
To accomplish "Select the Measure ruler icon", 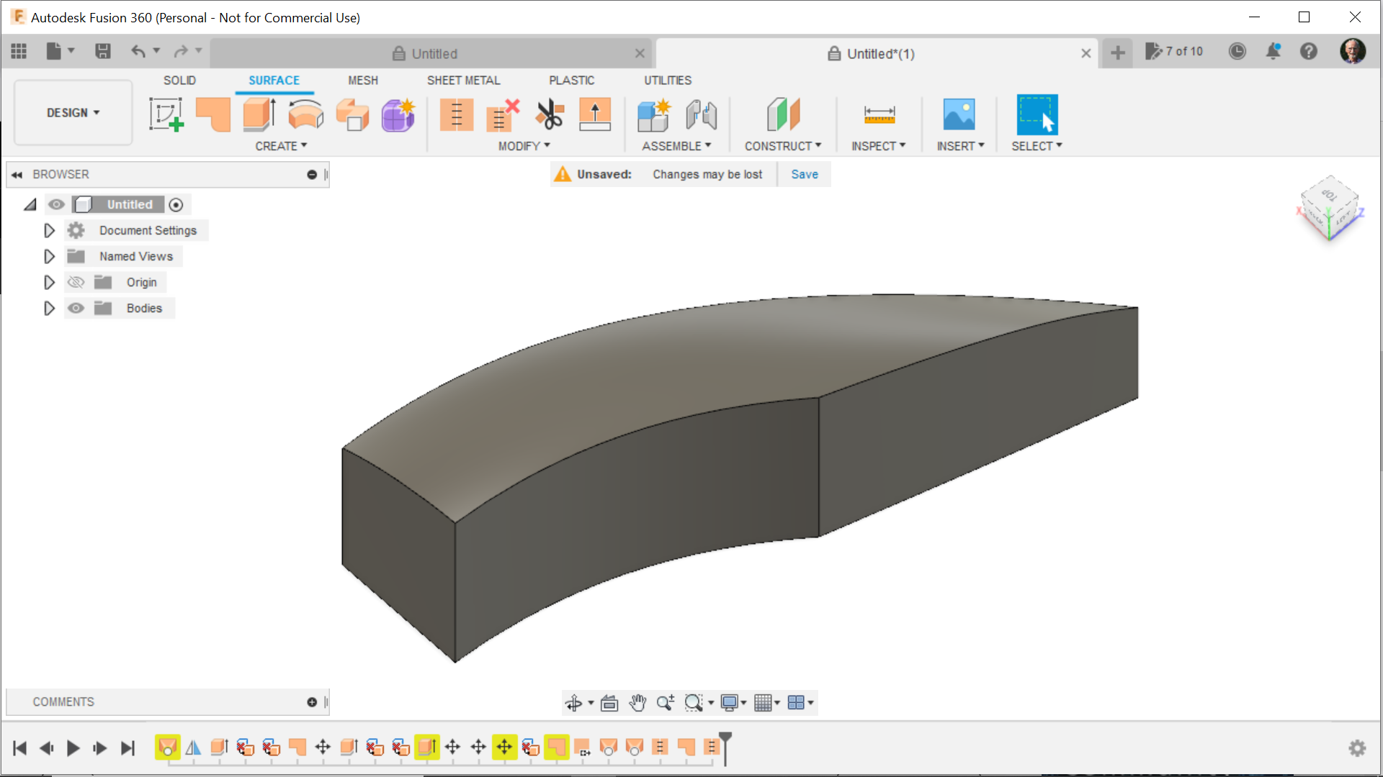I will point(879,114).
